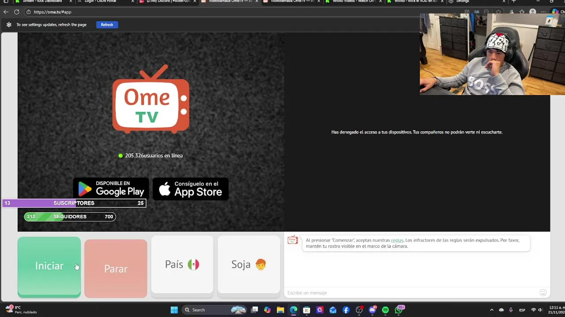The height and width of the screenshot is (317, 565).
Task: Switch ESP keyboard language
Action: click(522, 310)
